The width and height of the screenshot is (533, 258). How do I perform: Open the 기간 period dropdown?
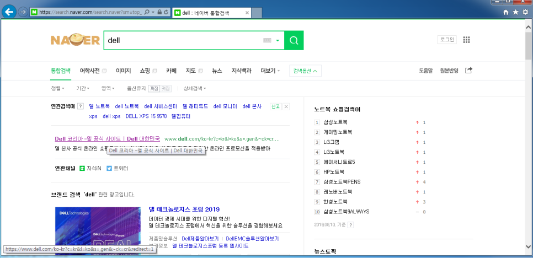tap(83, 88)
